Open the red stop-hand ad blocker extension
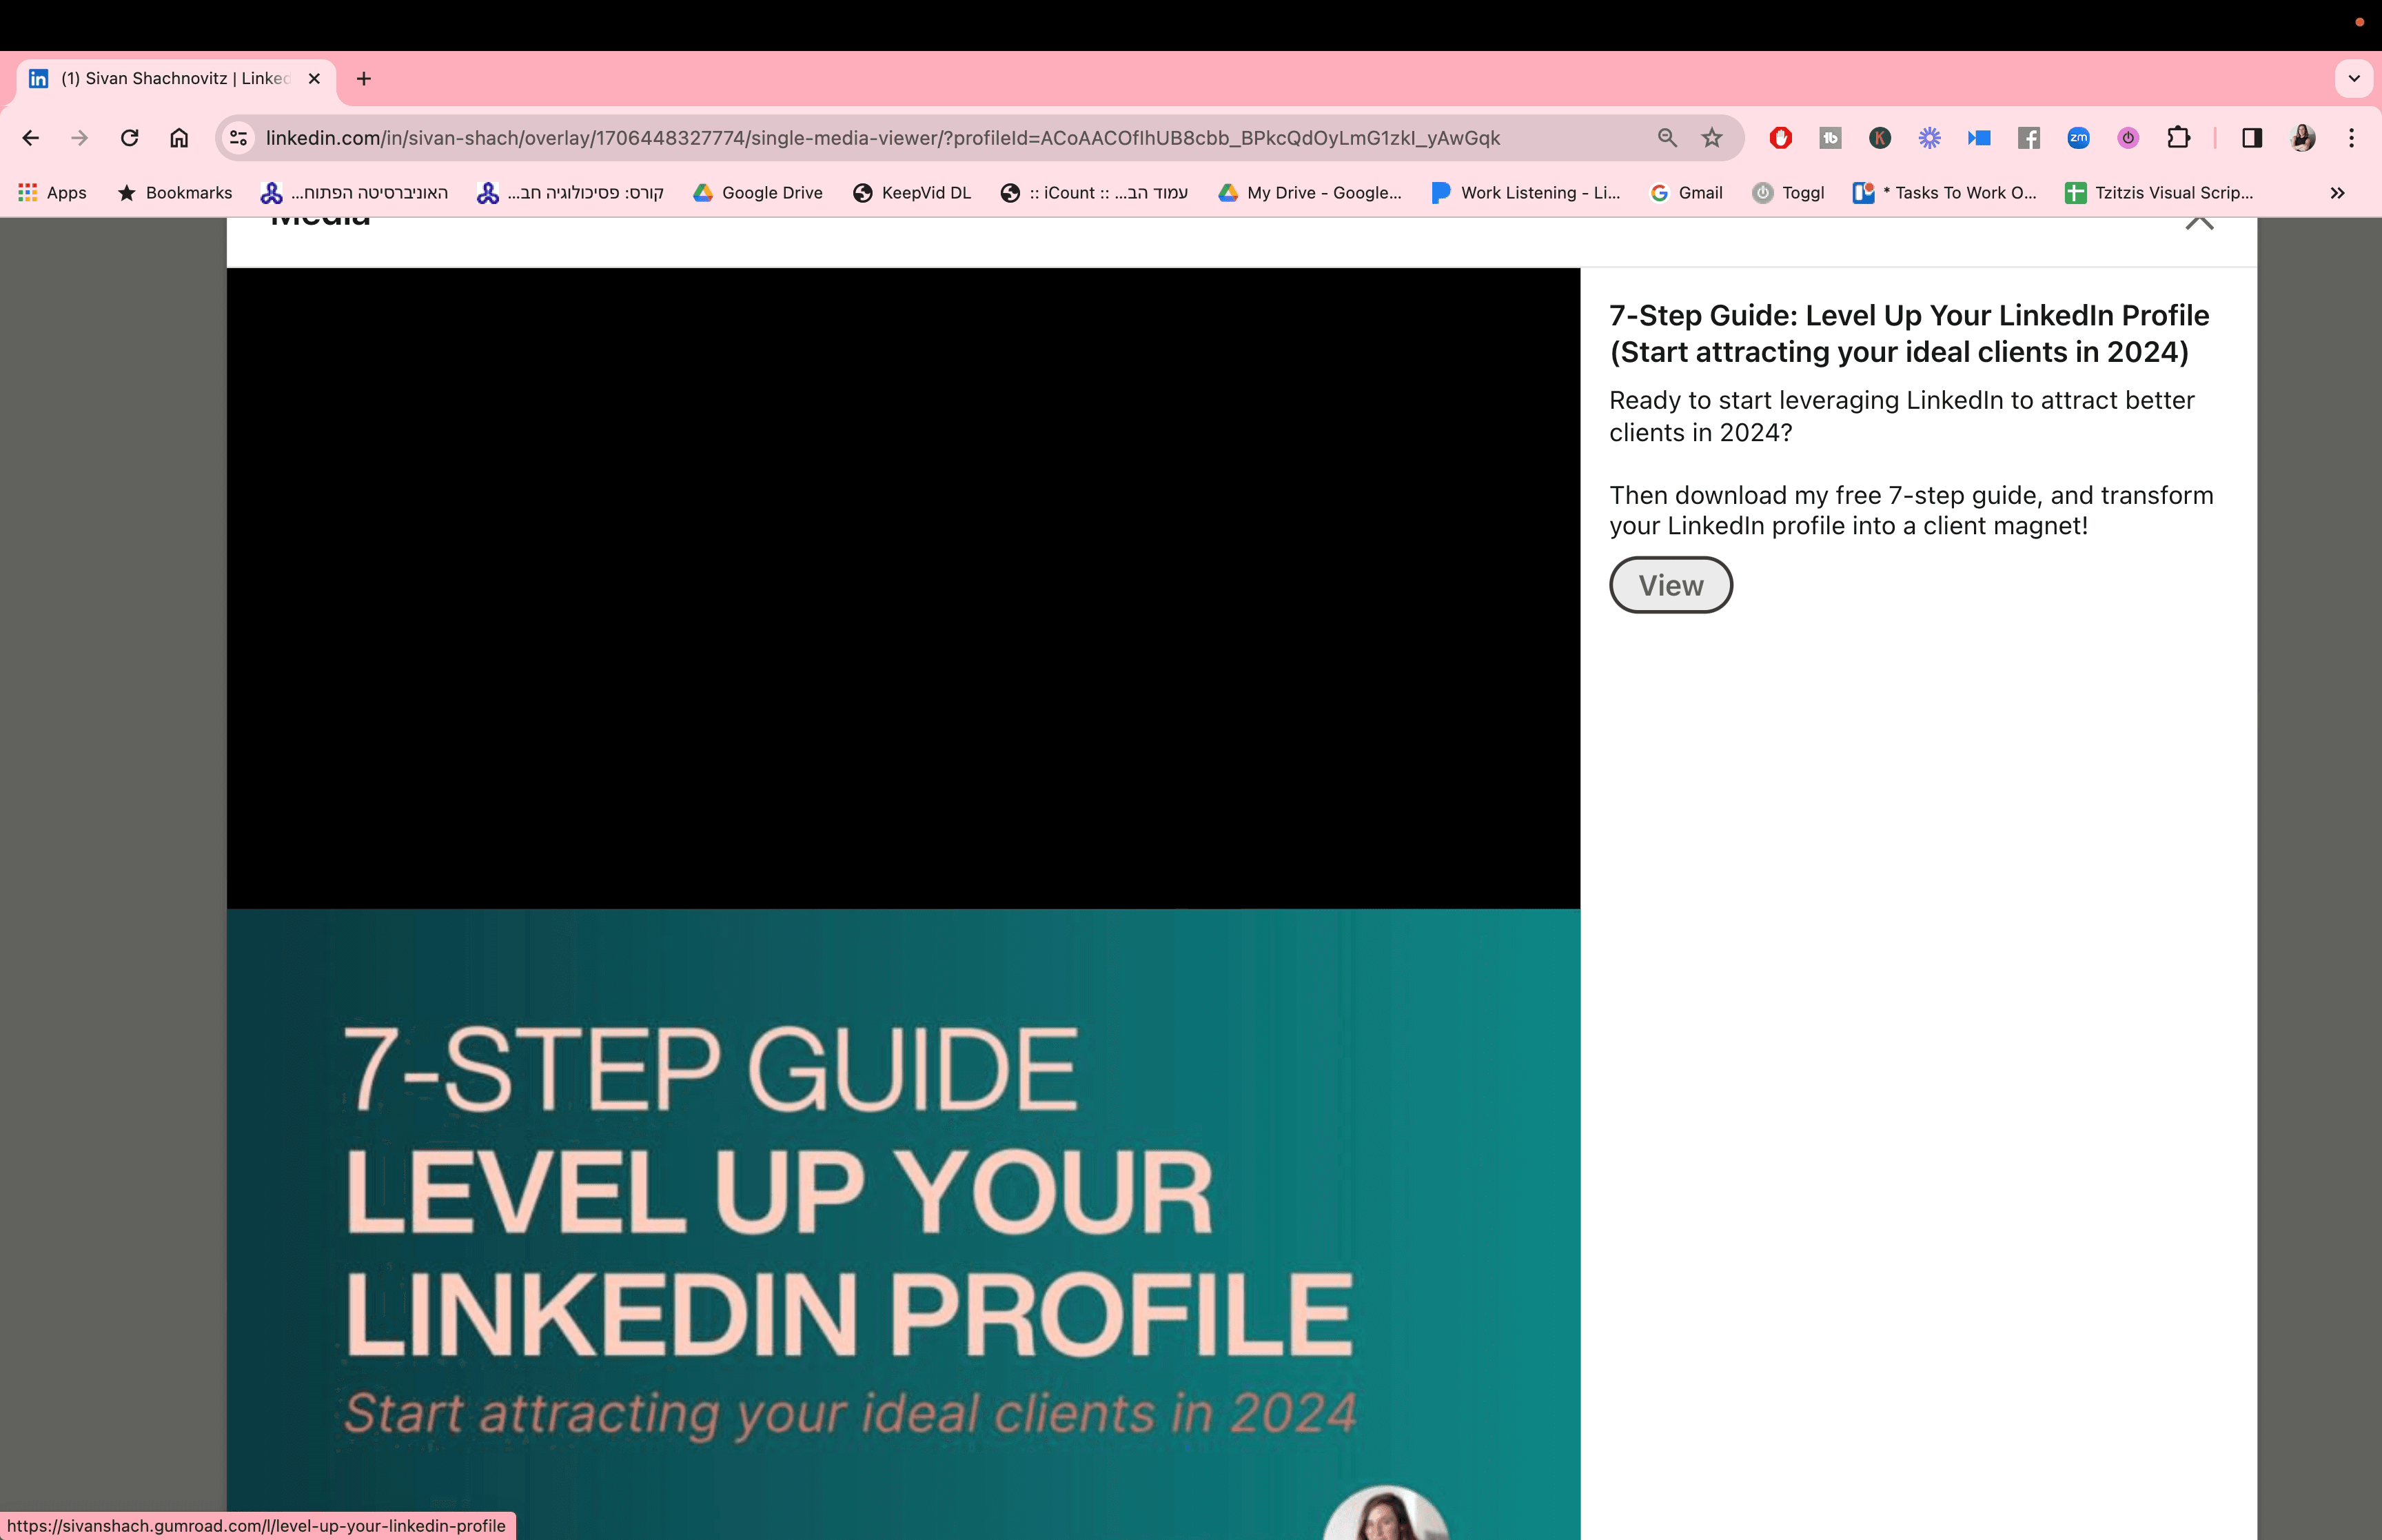This screenshot has height=1540, width=2382. pyautogui.click(x=1780, y=138)
